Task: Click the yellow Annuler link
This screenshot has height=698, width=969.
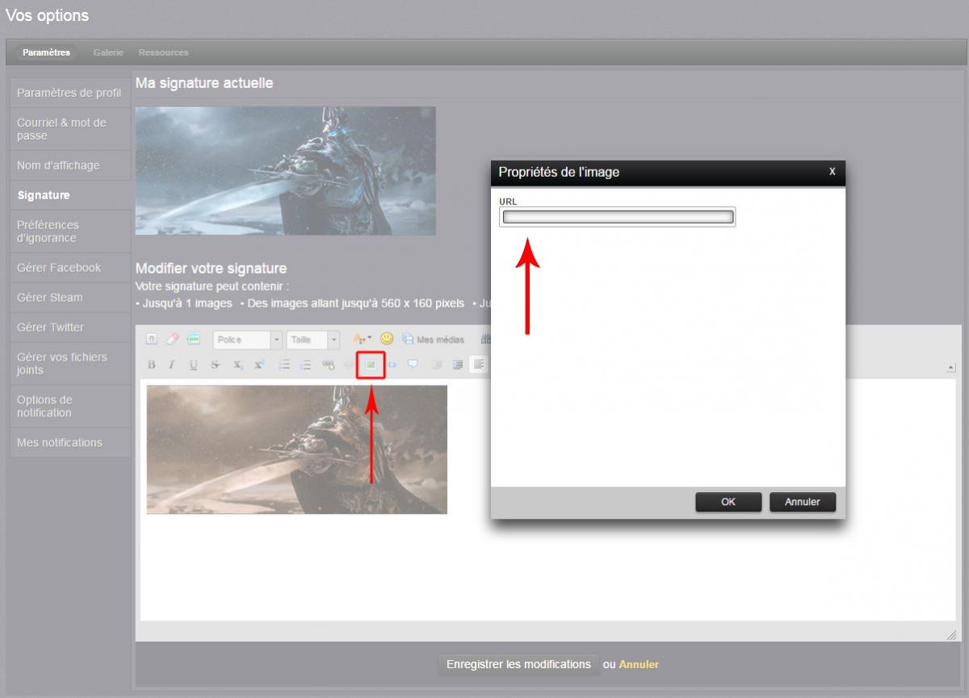Action: click(x=639, y=665)
